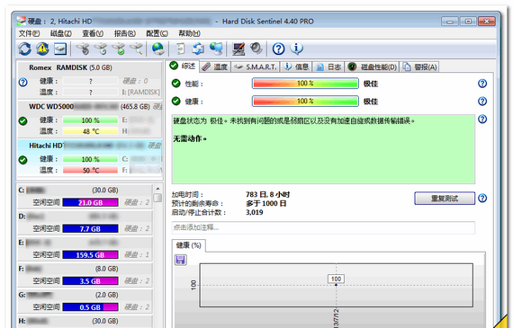The image size is (513, 328).
Task: Click the 点击添加注释 comment field
Action: point(323,227)
